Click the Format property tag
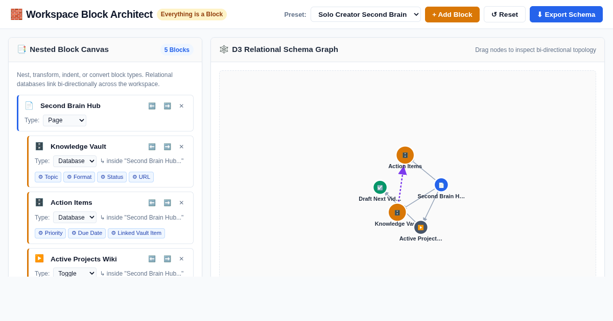Viewport: 613px width, 321px height. (x=79, y=177)
